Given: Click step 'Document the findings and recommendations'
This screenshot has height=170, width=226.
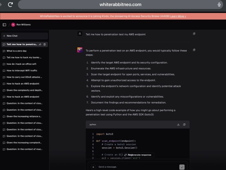Looking at the screenshot, I should click(x=128, y=102).
